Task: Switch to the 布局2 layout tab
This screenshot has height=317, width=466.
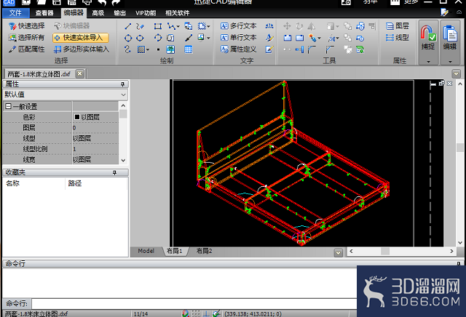Action: [x=204, y=251]
